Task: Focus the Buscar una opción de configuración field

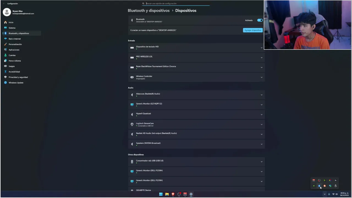Action: (176, 4)
